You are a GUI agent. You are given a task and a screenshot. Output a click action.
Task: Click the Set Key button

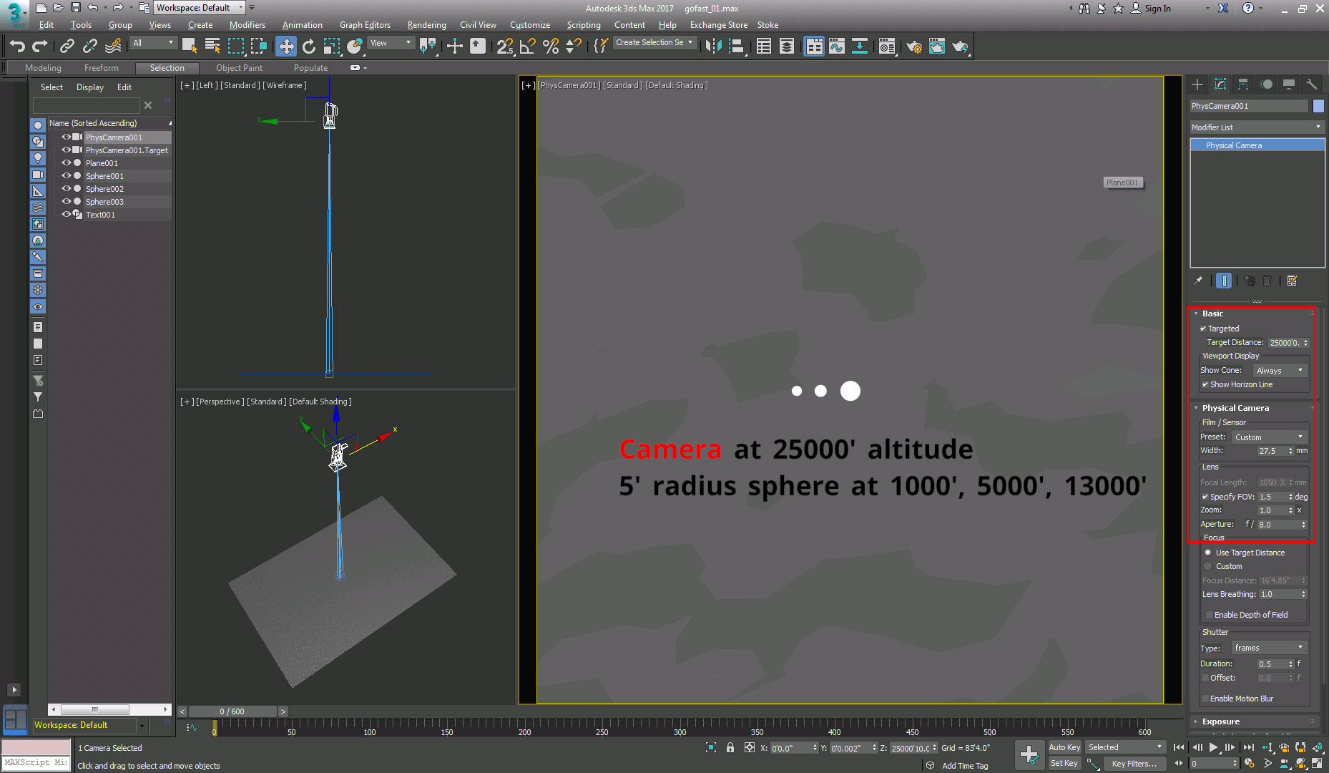point(1064,764)
